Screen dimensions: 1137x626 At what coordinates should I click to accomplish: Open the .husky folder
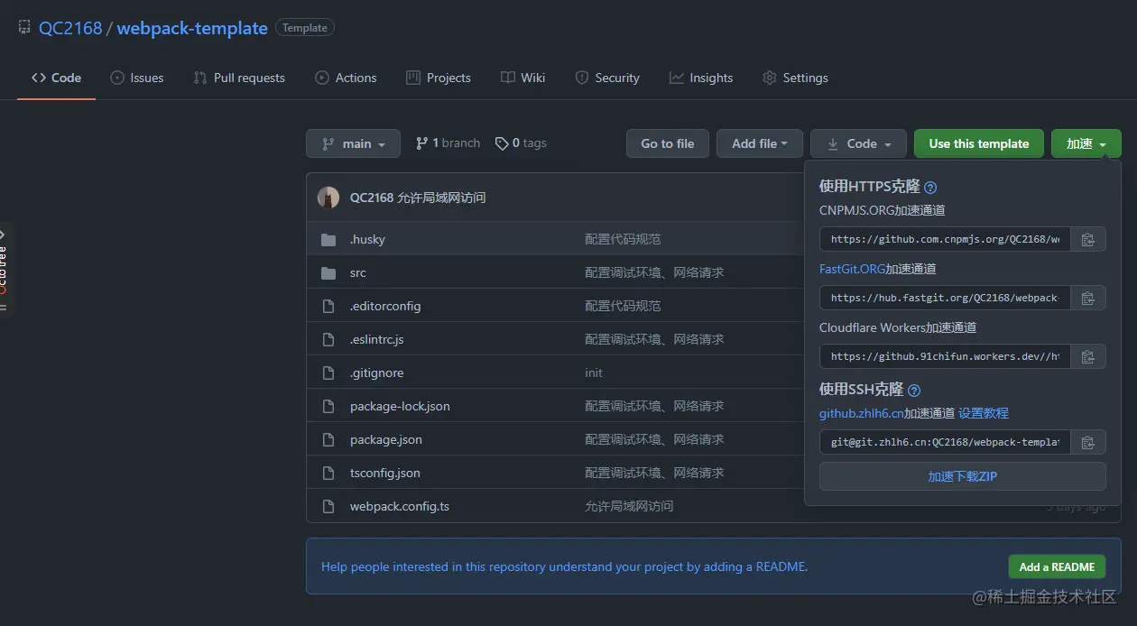pyautogui.click(x=367, y=239)
